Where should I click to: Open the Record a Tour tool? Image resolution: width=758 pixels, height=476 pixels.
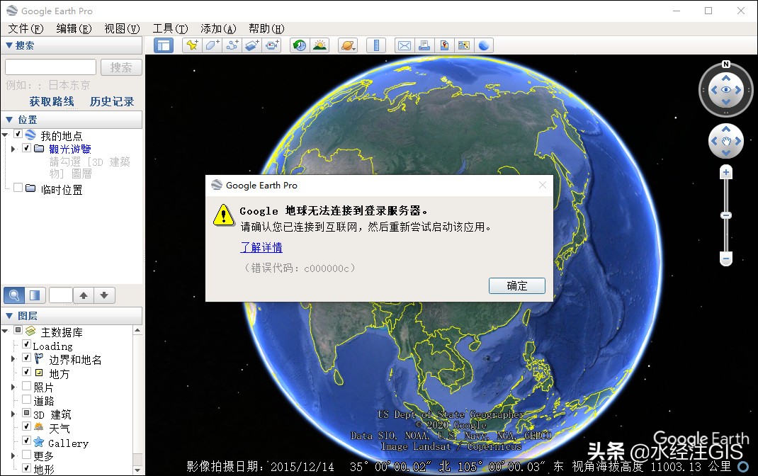click(272, 45)
